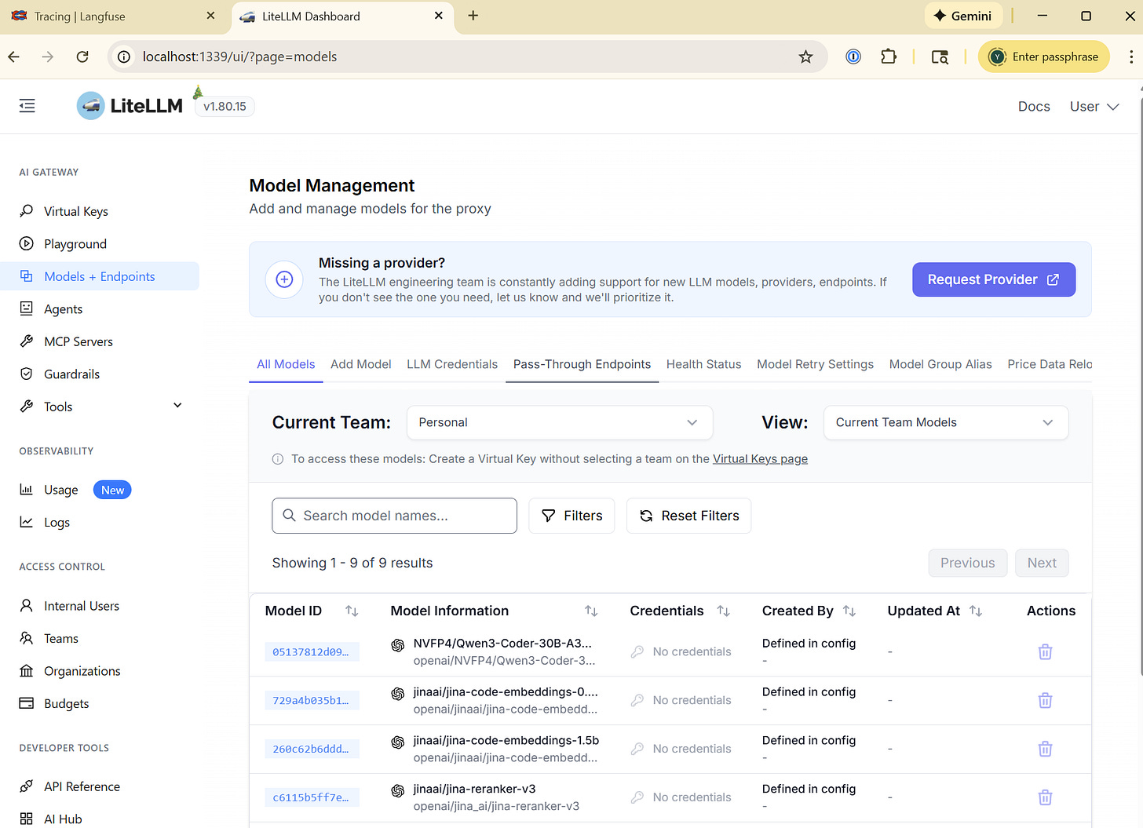Delete the NVFP4/Qwen3-Coder model row
The height and width of the screenshot is (828, 1143).
(1045, 652)
